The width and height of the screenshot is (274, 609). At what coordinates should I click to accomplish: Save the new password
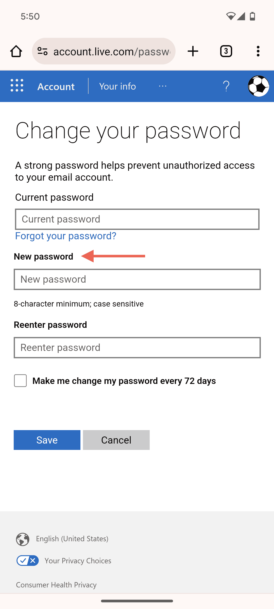point(47,440)
